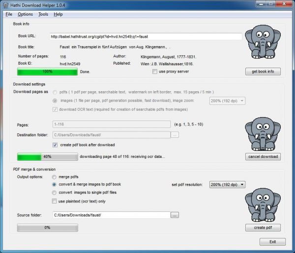Click the source folder browse button
Image resolution: width=295 pixels, height=253 pixels.
(175, 215)
